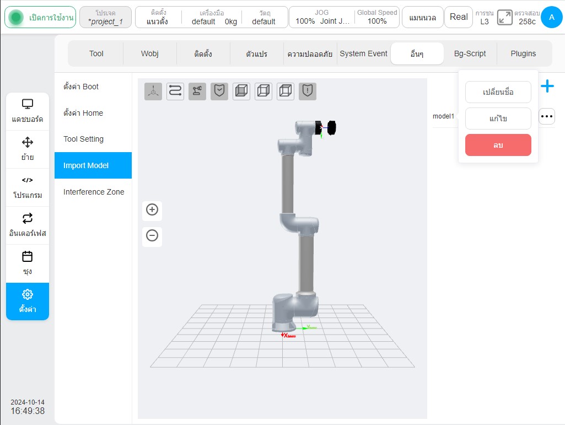Screen dimensions: 565x425
Task: Select the model1 list entry
Action: 443,116
